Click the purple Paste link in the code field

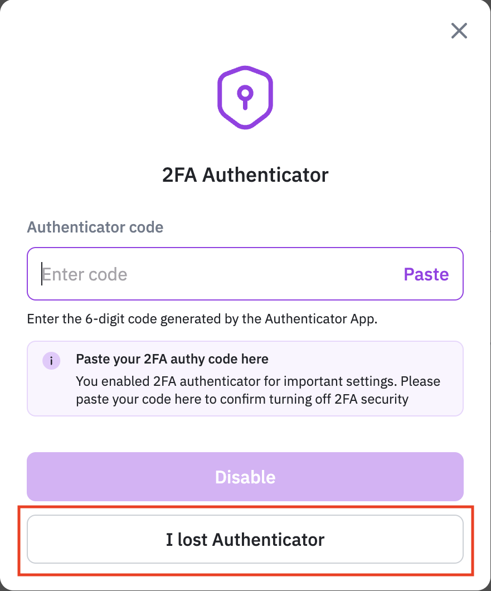[426, 274]
